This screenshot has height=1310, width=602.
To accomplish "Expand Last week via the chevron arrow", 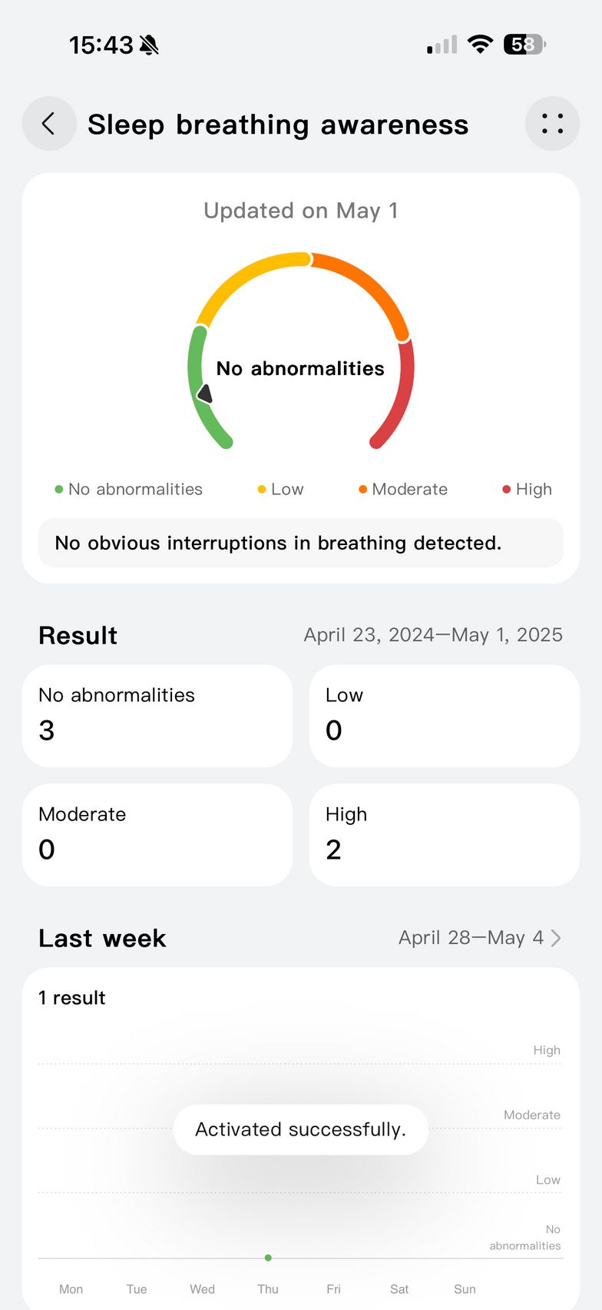I will click(556, 938).
